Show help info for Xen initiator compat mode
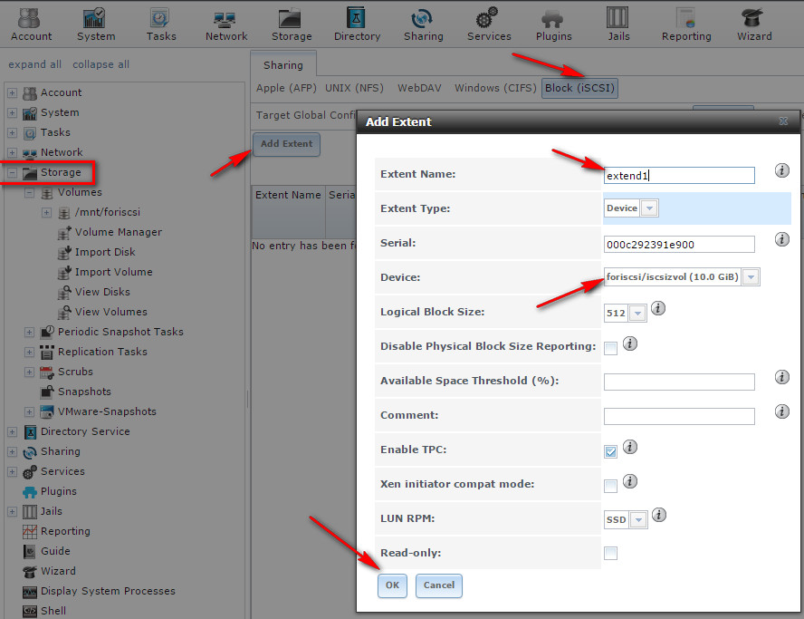 pyautogui.click(x=629, y=481)
